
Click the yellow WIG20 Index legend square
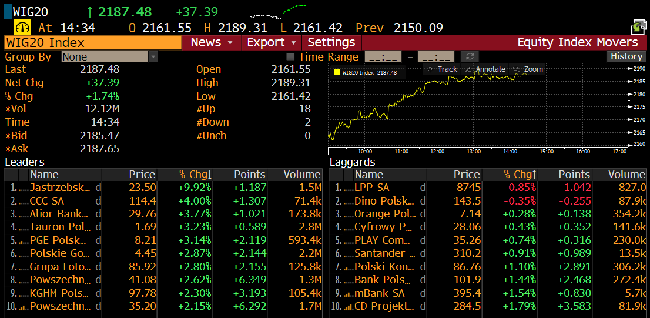337,72
